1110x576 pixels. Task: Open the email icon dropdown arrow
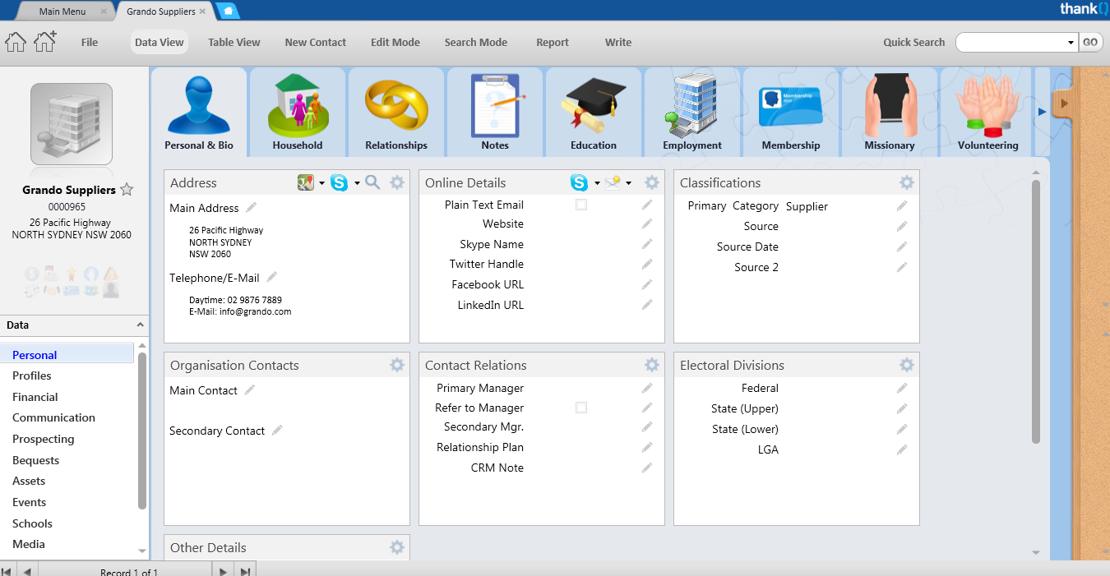[628, 183]
